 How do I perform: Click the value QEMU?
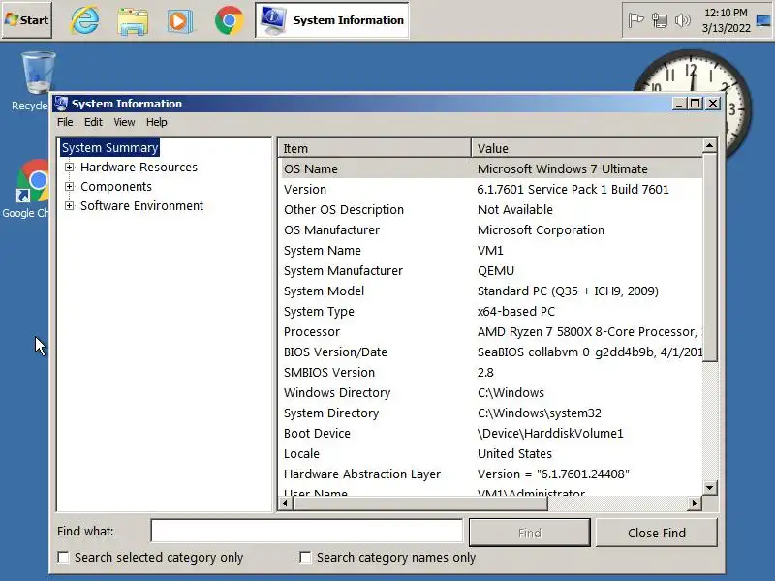tap(496, 271)
